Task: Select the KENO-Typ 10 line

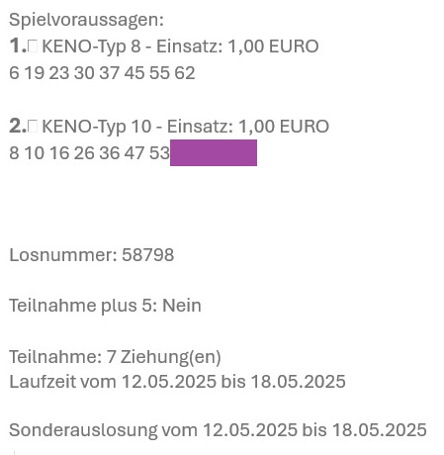Action: [169, 127]
